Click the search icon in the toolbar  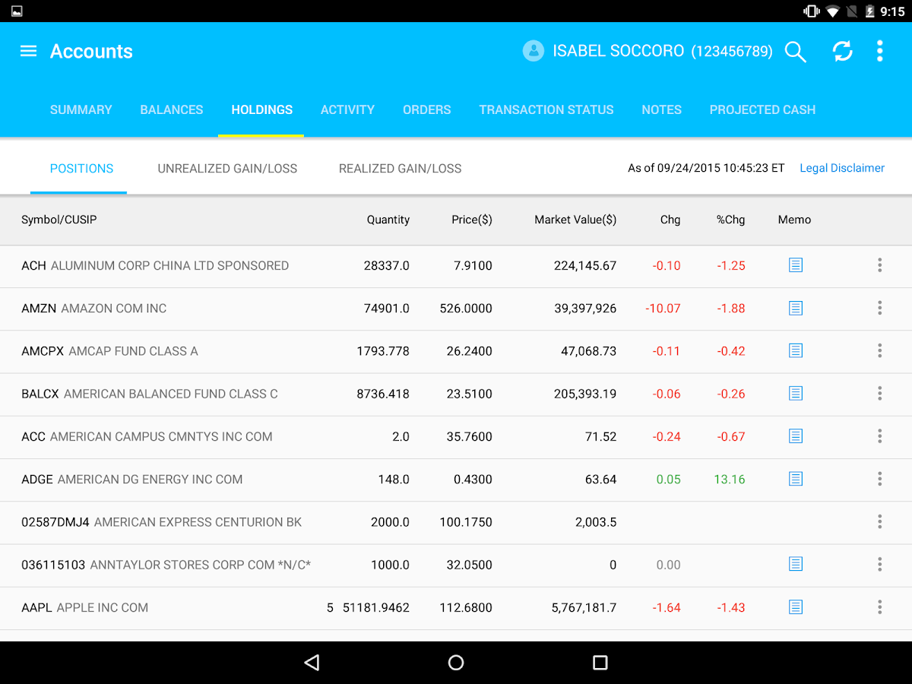pyautogui.click(x=795, y=52)
